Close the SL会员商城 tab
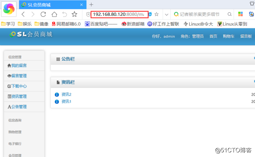The width and height of the screenshot is (255, 157). point(81,5)
